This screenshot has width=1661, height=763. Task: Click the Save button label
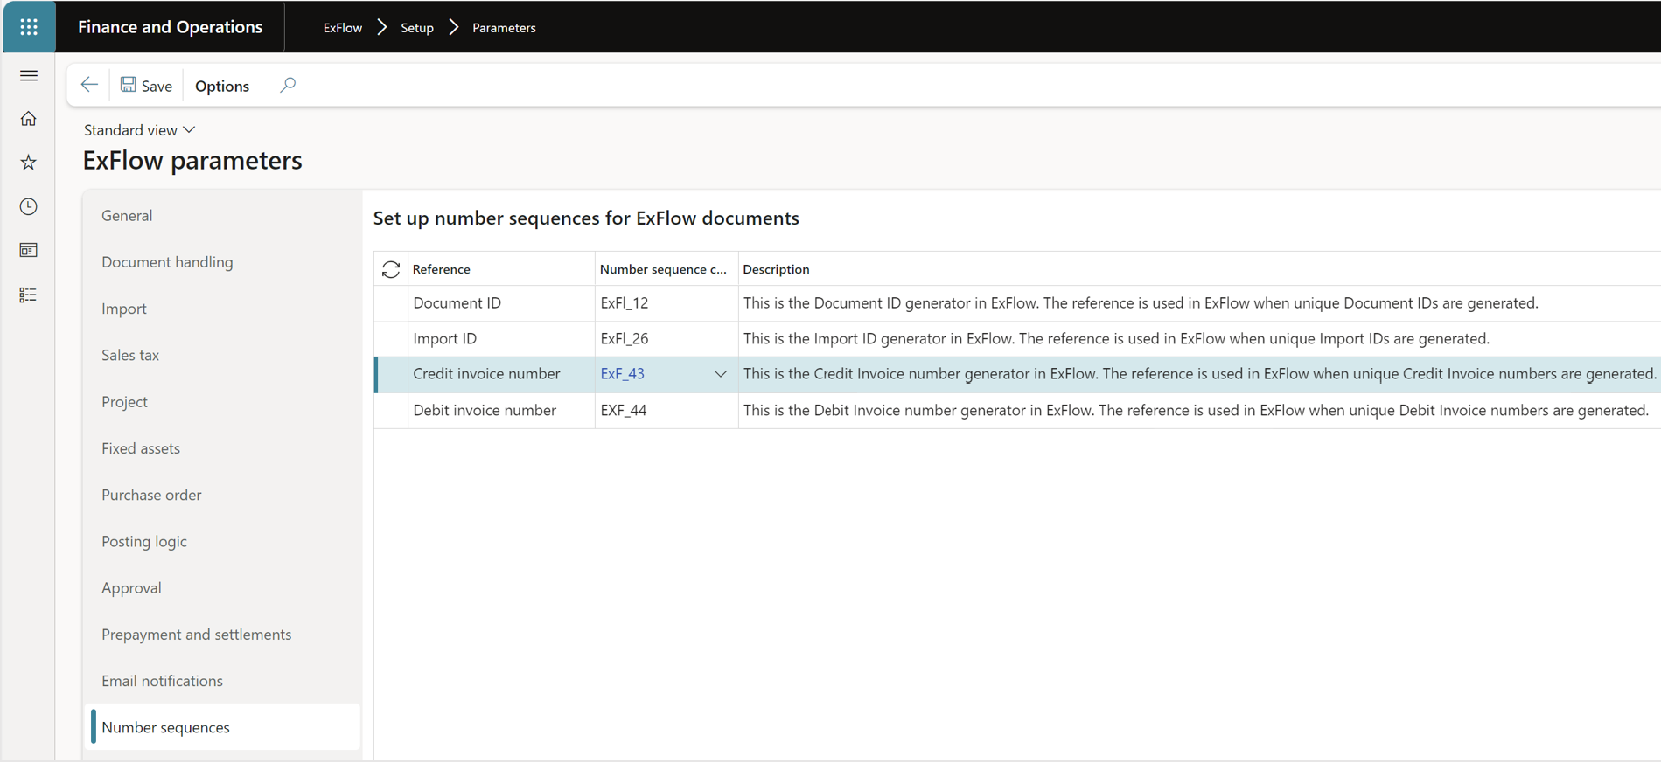click(157, 86)
